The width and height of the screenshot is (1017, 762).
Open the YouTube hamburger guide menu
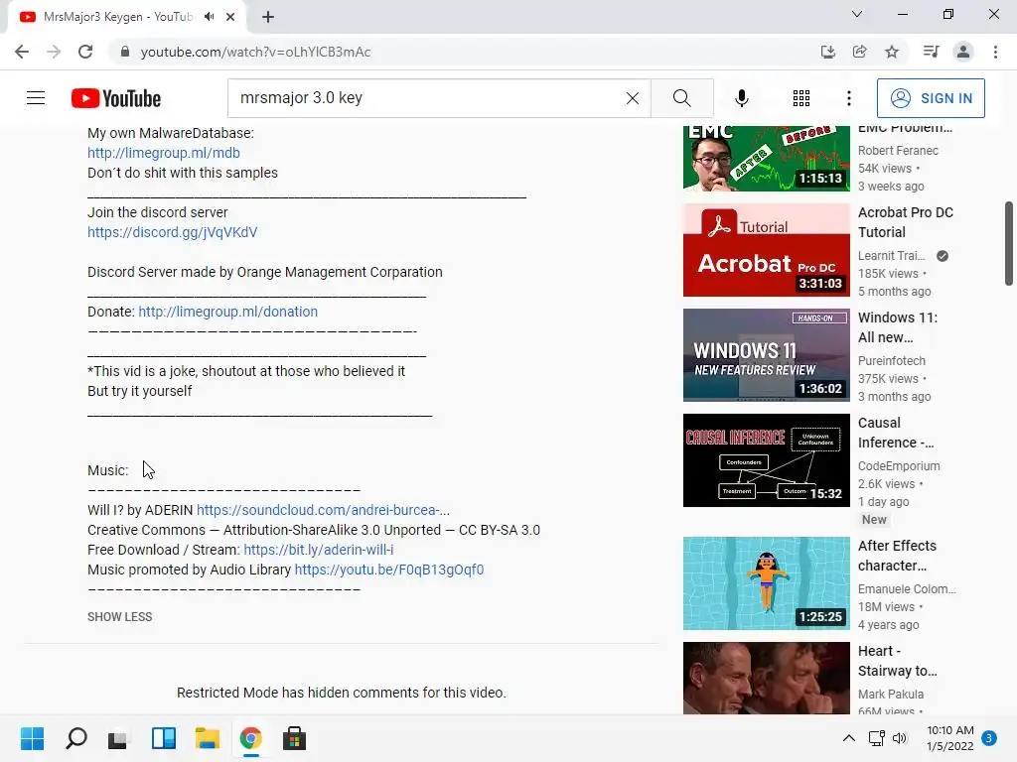(x=36, y=98)
